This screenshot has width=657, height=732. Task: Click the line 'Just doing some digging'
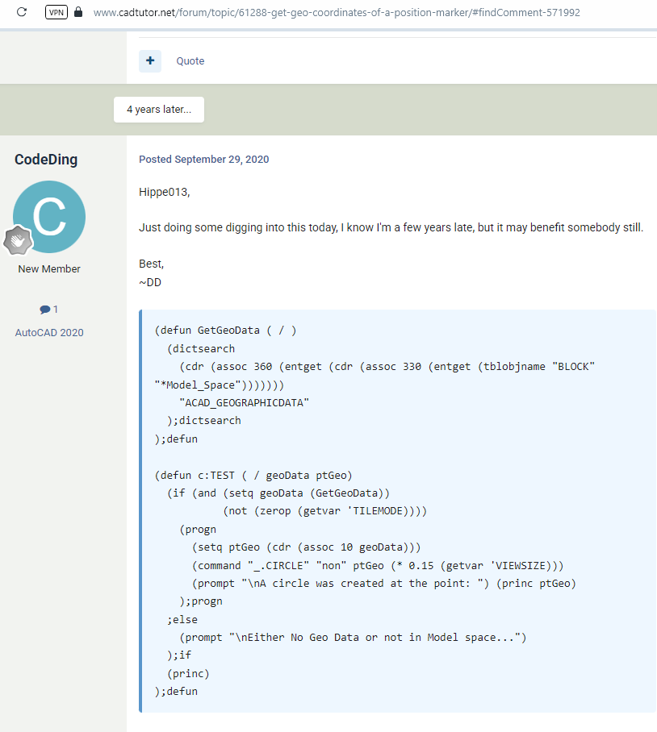(x=391, y=227)
